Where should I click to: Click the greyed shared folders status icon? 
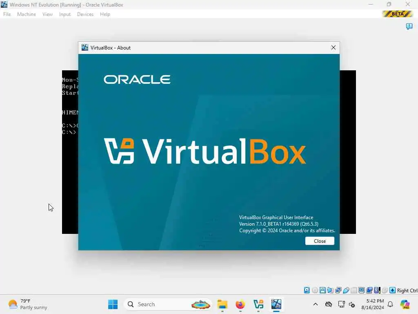pos(354,290)
